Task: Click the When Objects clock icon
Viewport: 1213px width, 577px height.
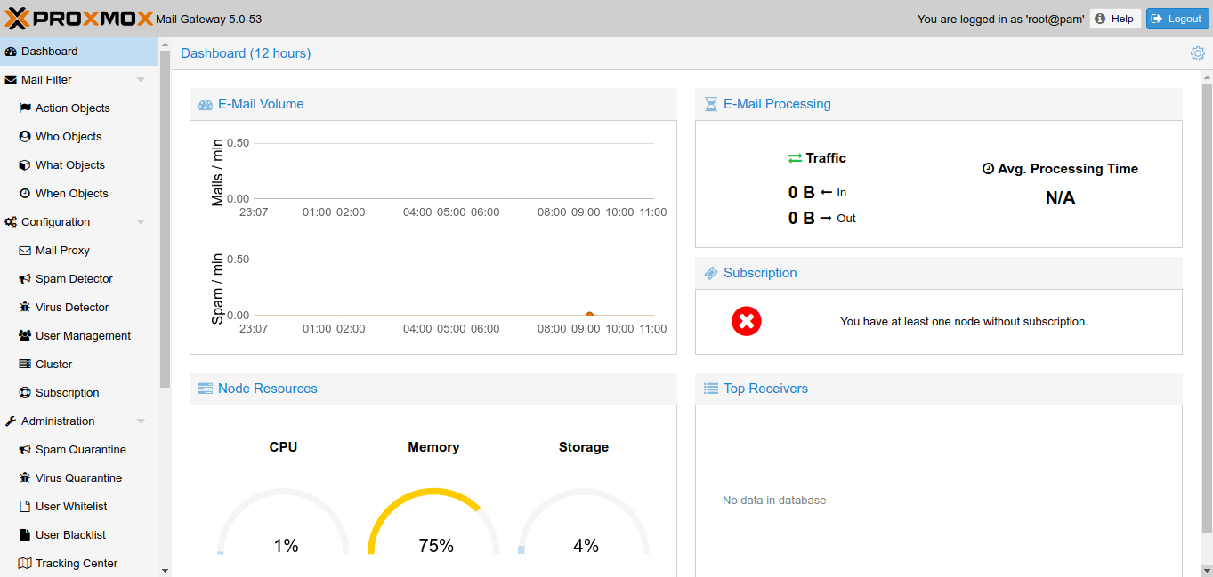Action: click(25, 194)
